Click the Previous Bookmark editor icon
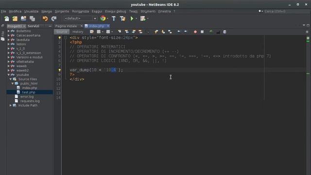Viewport: 311px width, 175px height. pyautogui.click(x=156, y=32)
